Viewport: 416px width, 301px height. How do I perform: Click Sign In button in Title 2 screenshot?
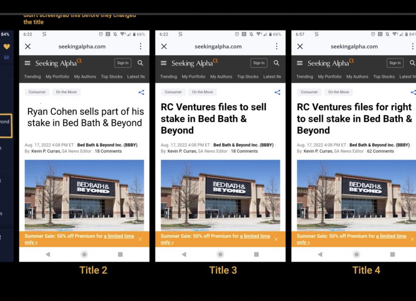123,63
